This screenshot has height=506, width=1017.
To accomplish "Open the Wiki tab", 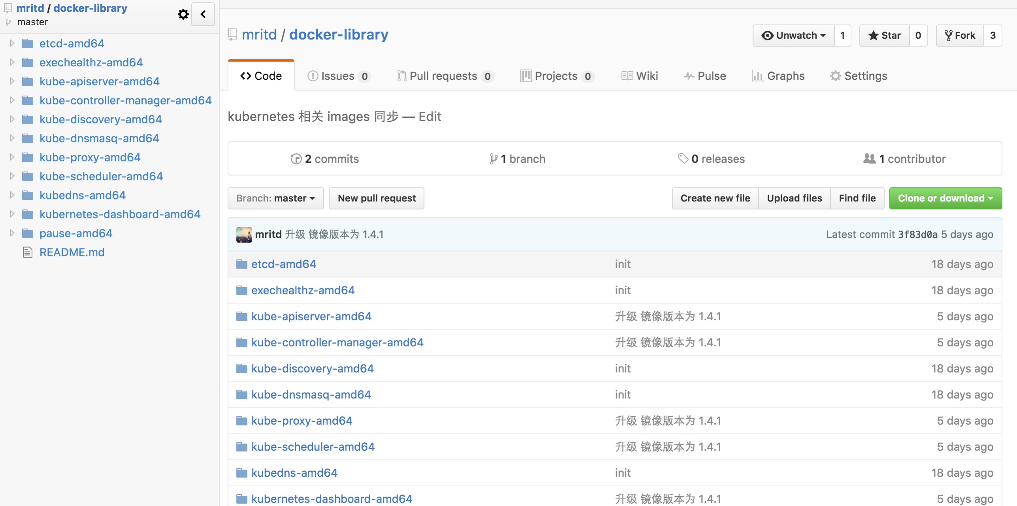I will [x=640, y=76].
